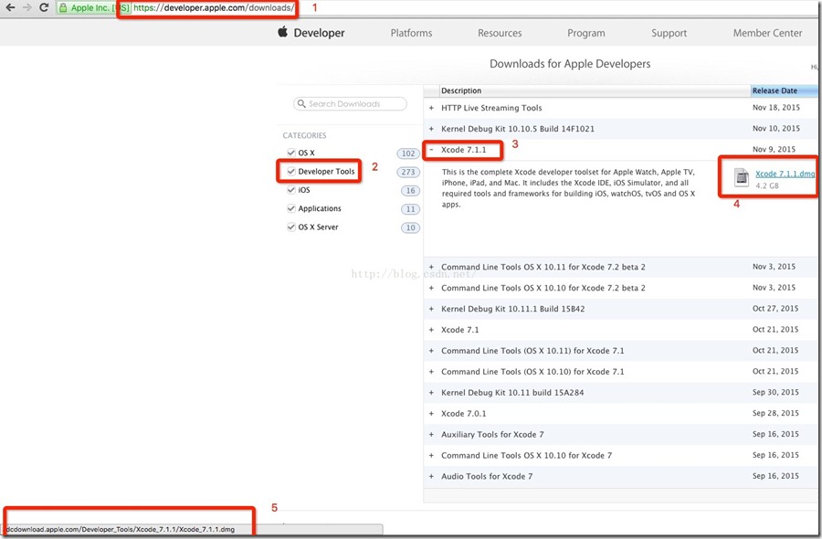Viewport: 822px width, 539px height.
Task: Toggle the Developer Tools category checkbox
Action: pos(291,171)
